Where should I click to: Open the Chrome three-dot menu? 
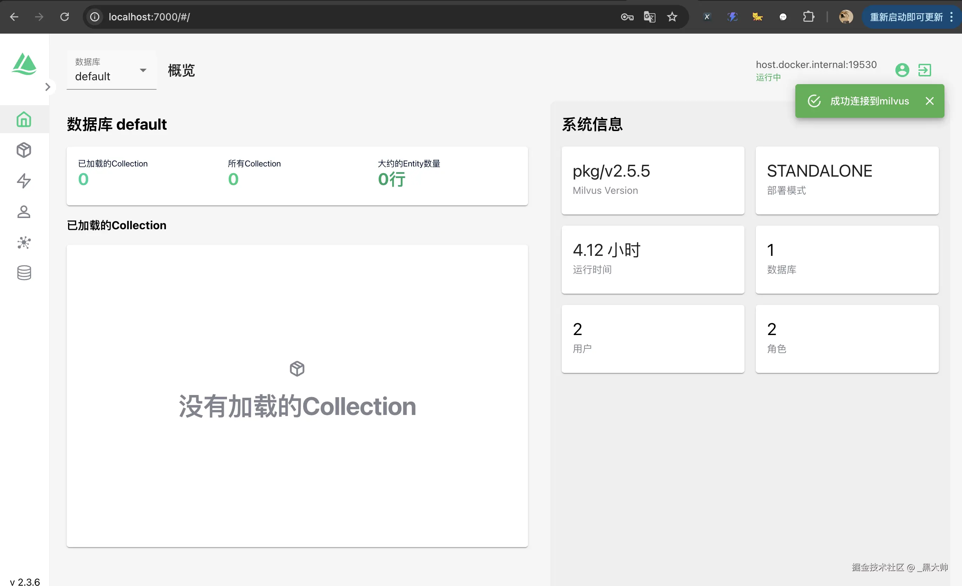[x=951, y=17]
